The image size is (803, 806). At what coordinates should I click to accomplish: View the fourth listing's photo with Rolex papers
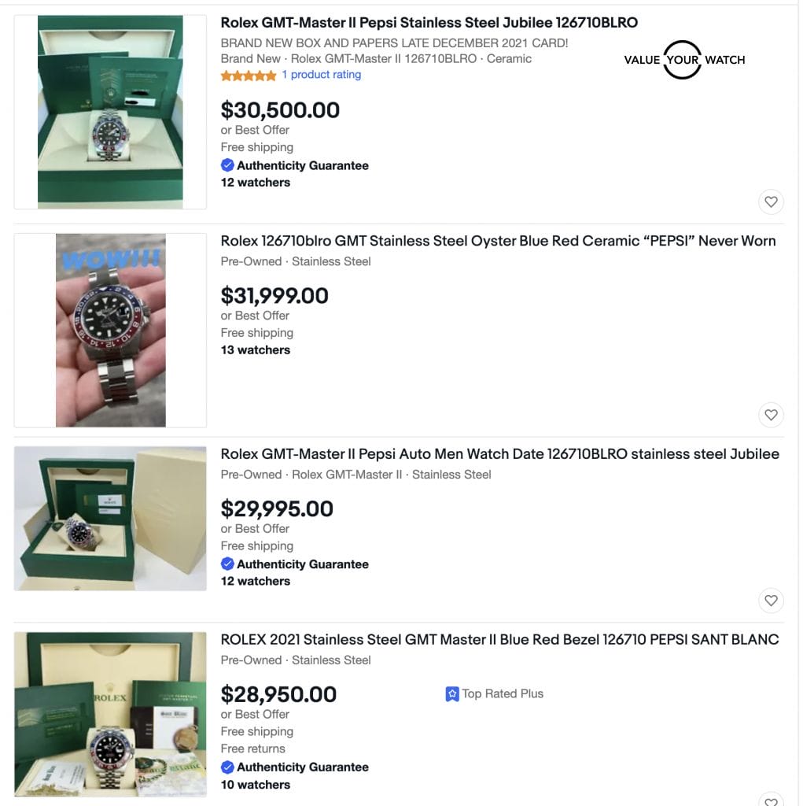coord(110,715)
